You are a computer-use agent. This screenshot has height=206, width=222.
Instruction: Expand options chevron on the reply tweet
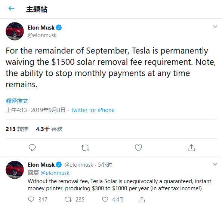215,164
